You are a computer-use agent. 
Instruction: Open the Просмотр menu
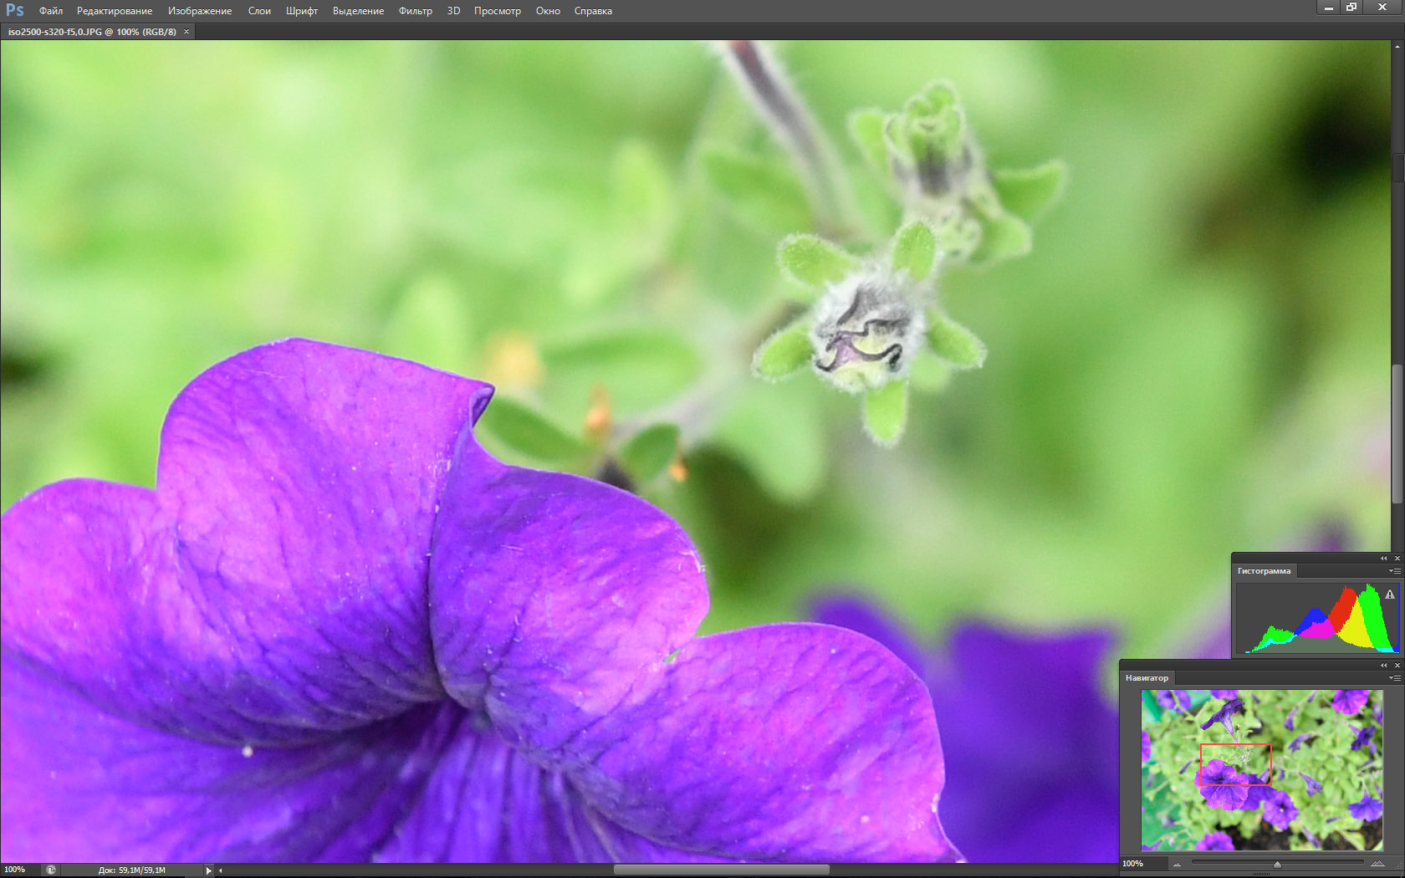(x=498, y=11)
